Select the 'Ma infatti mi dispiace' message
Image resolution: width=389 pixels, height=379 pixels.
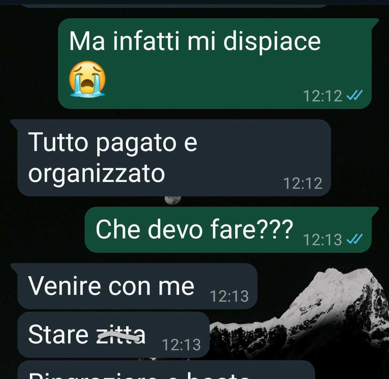(215, 63)
